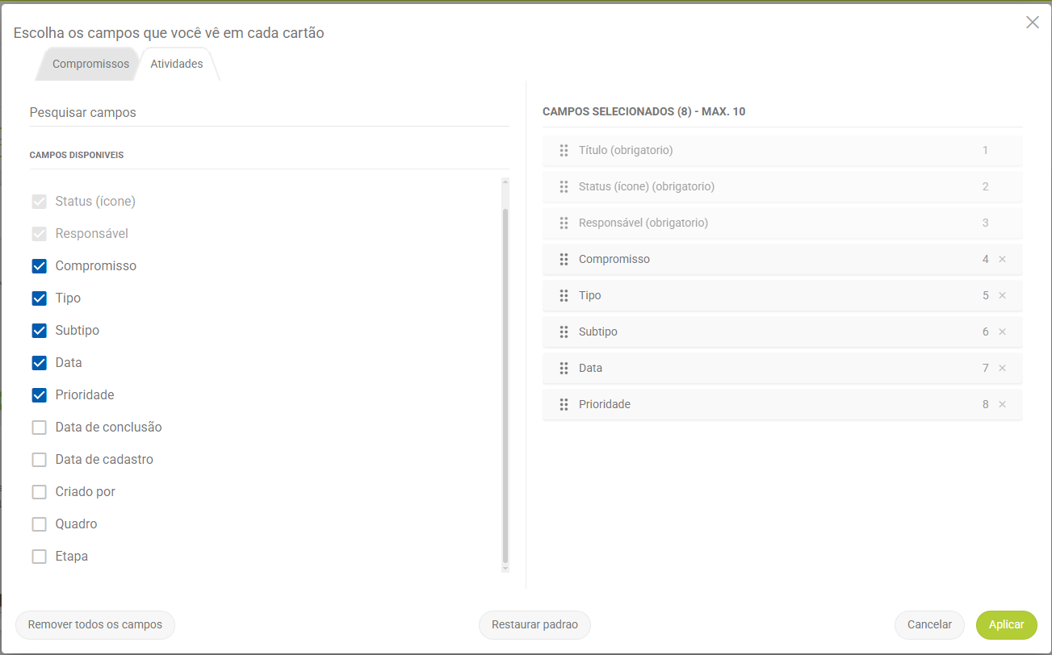Click the scroll up arrow of available fields list
Screen dimensions: 1052x655
pos(505,181)
